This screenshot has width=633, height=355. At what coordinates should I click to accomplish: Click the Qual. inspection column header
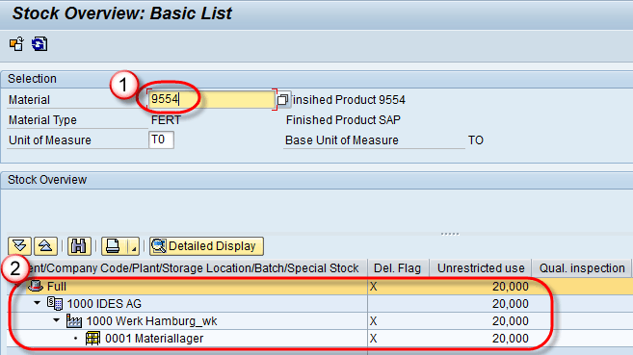click(x=581, y=268)
